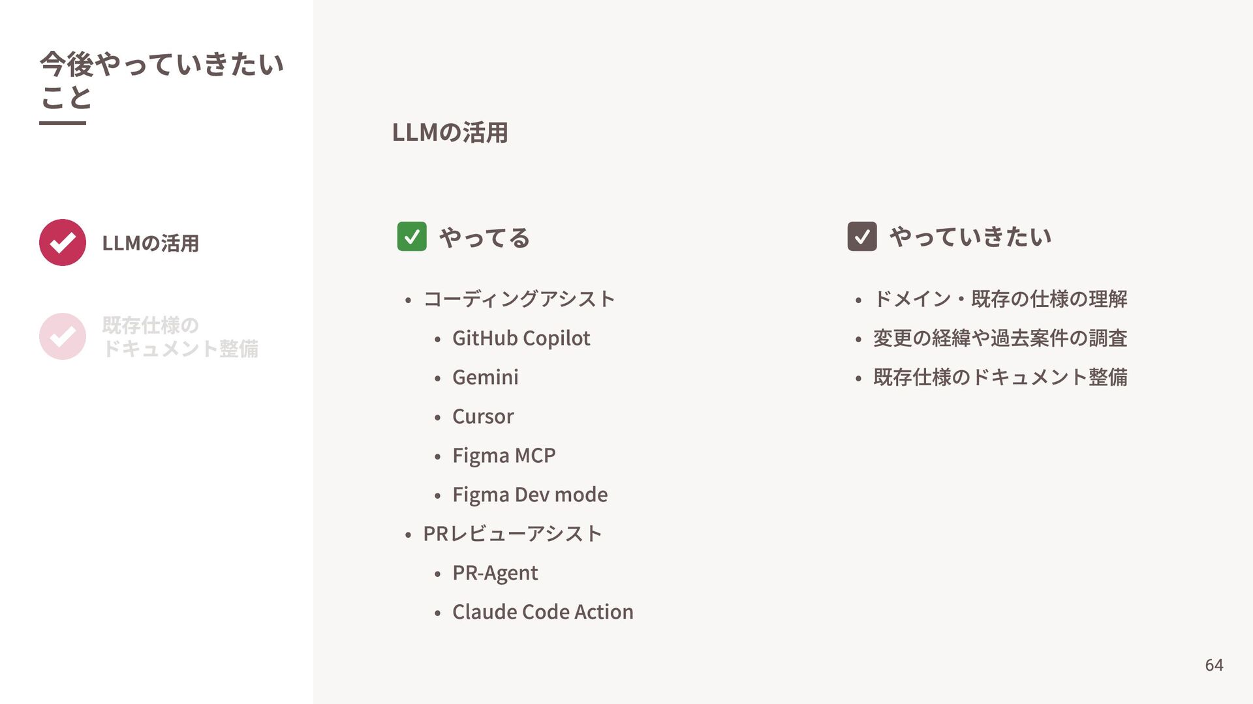Click the slide title 今後やっていきたいこと
Image resolution: width=1253 pixels, height=704 pixels.
coord(162,81)
